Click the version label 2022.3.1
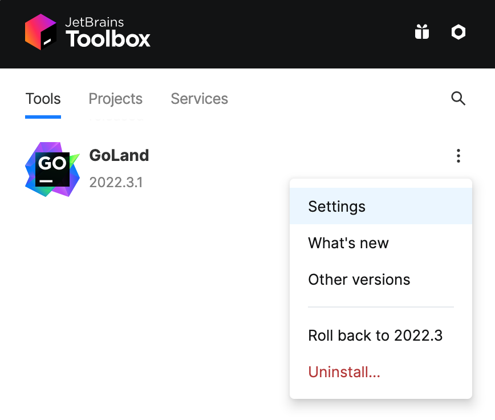Viewport: 495px width, 420px height. tap(116, 183)
